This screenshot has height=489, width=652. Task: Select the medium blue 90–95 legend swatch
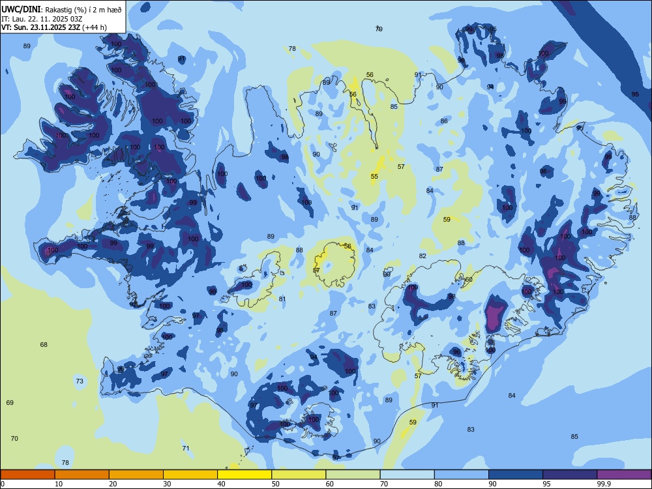click(516, 475)
